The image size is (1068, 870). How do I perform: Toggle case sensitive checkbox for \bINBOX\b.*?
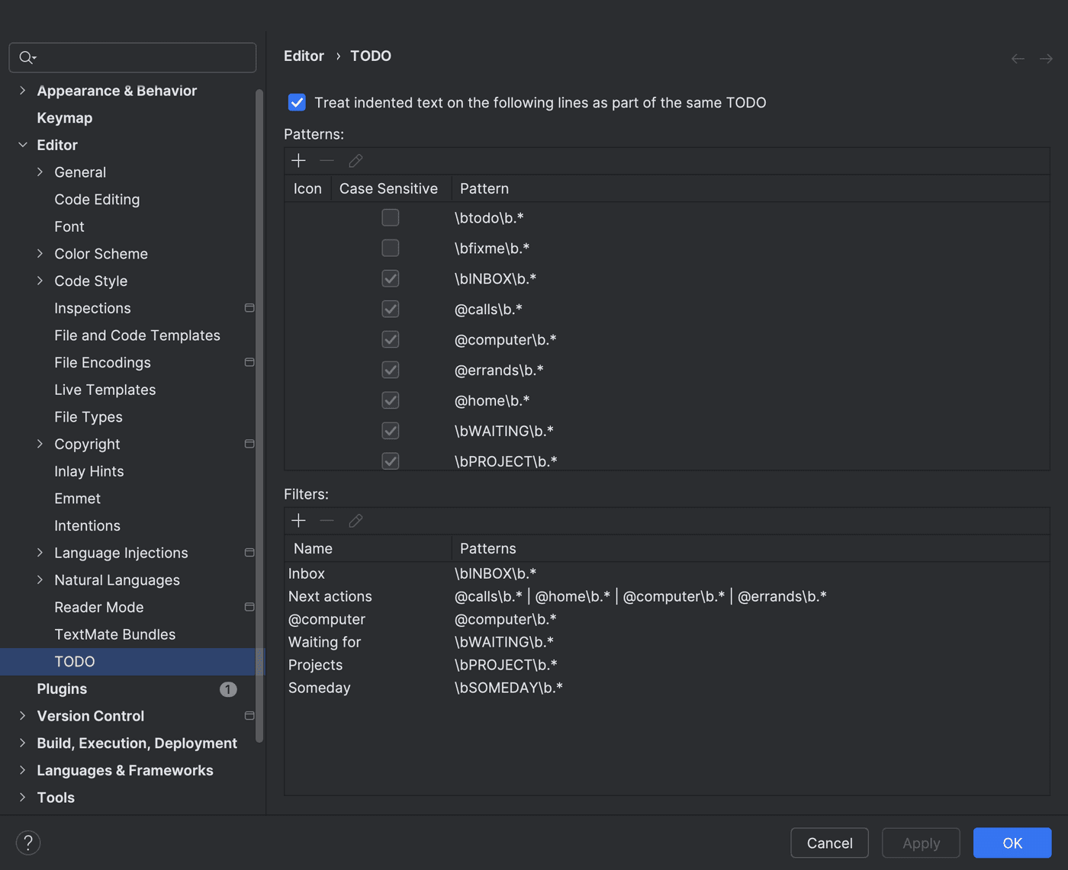click(x=391, y=278)
